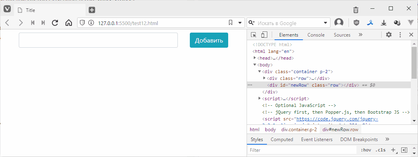418x157 pixels.
Task: Focus the page text input field
Action: [98, 40]
